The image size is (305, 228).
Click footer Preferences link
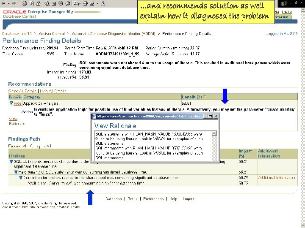pyautogui.click(x=153, y=199)
